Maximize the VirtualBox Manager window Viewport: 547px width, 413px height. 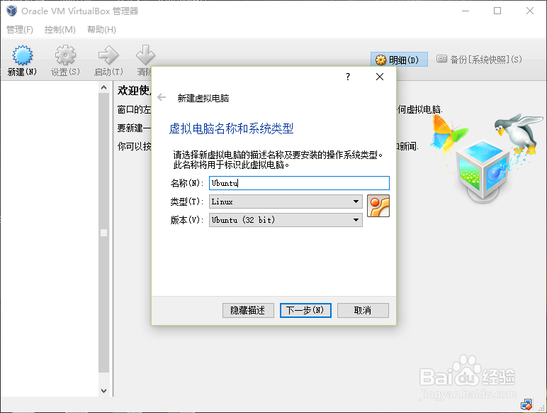[497, 11]
